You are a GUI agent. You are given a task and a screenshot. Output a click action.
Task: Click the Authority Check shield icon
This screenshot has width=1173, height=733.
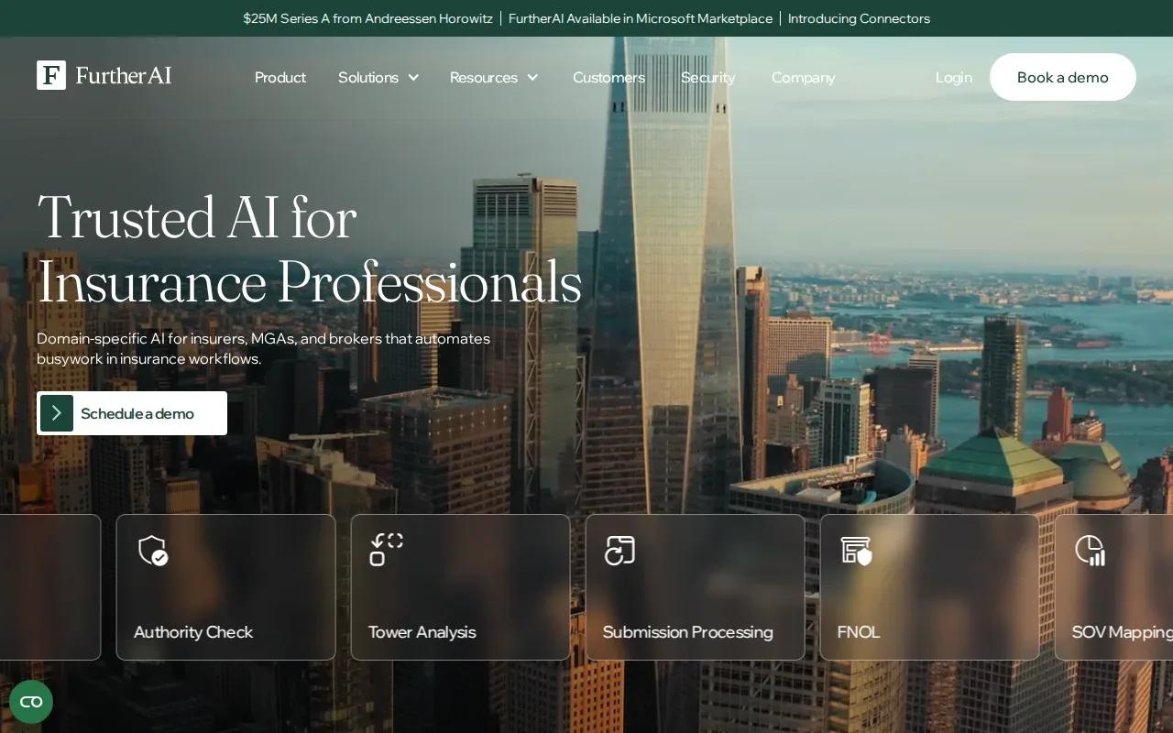click(x=153, y=551)
